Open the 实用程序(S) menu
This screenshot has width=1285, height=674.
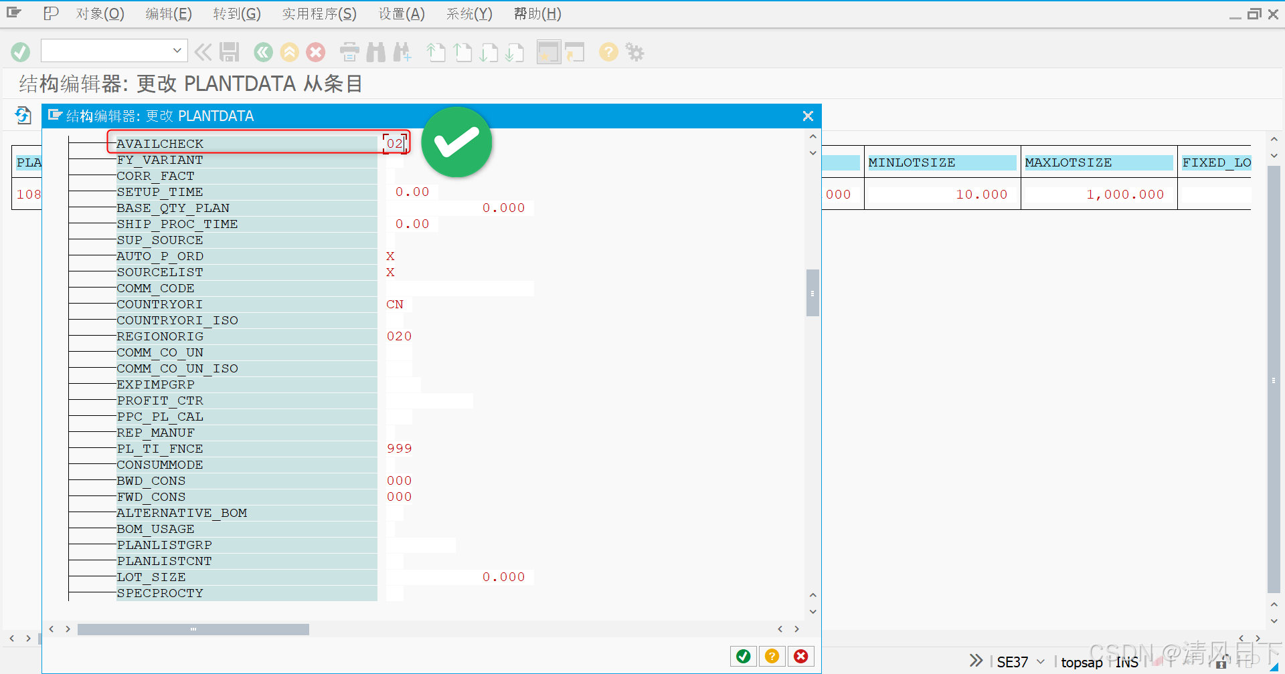coord(319,13)
